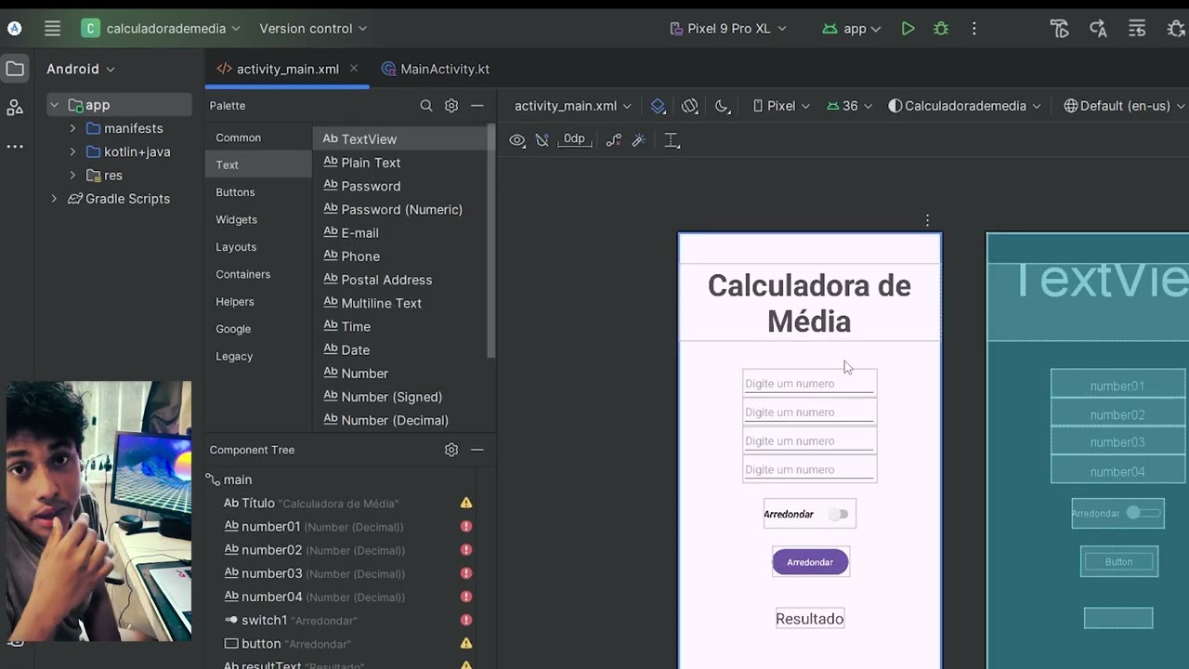Open the Project folder tool window icon
This screenshot has height=669, width=1189.
click(x=15, y=69)
